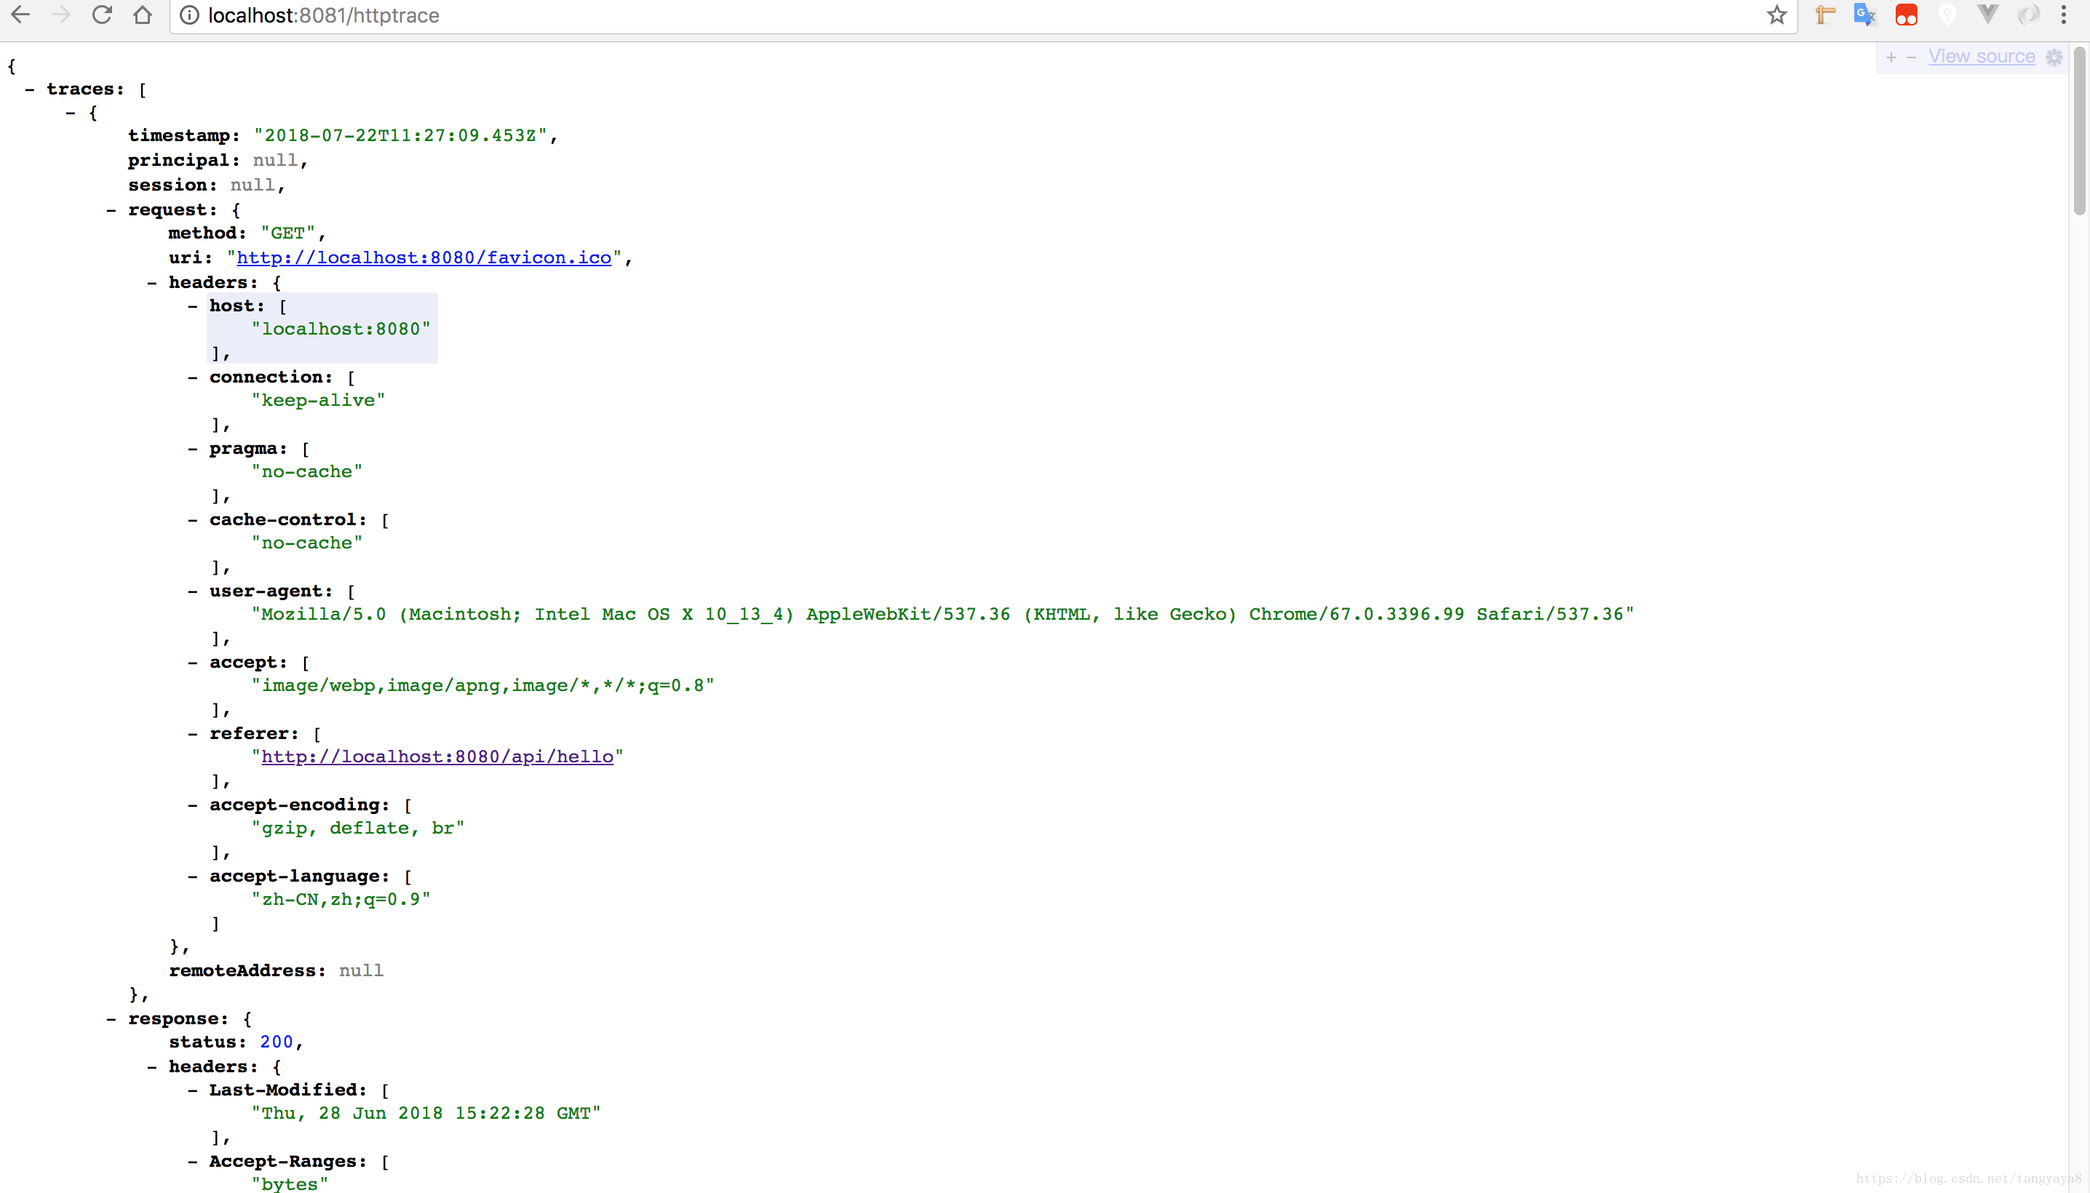
Task: Open the grey swirl extension icon
Action: (x=2029, y=15)
